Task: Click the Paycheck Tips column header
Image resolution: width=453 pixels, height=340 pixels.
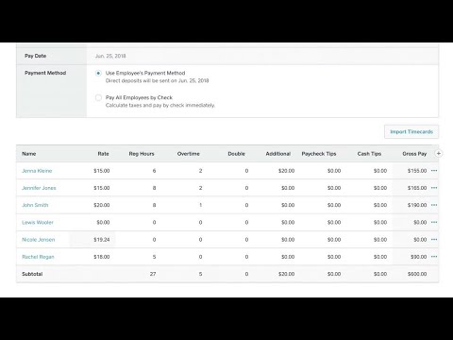Action: click(319, 154)
